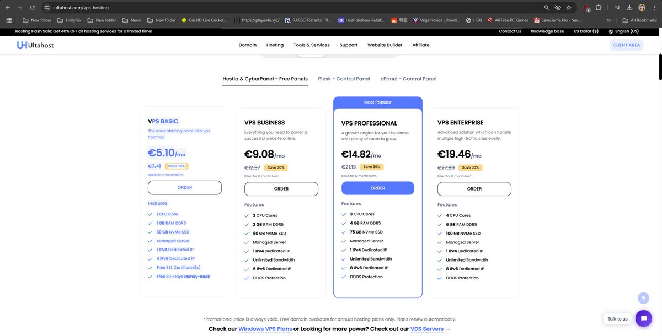Image resolution: width=662 pixels, height=336 pixels.
Task: Click the €9.08/mo price
Action: pos(264,154)
